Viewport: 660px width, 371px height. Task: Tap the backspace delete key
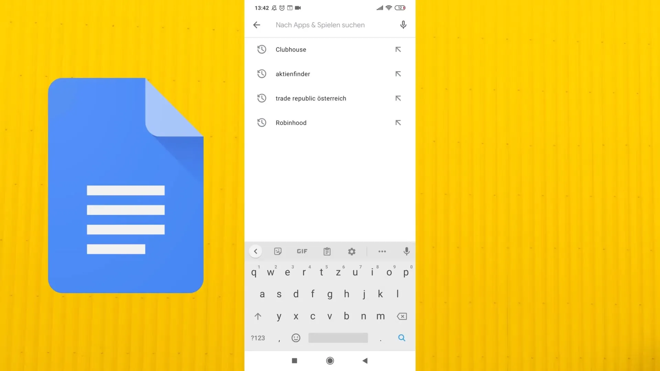[x=401, y=316]
